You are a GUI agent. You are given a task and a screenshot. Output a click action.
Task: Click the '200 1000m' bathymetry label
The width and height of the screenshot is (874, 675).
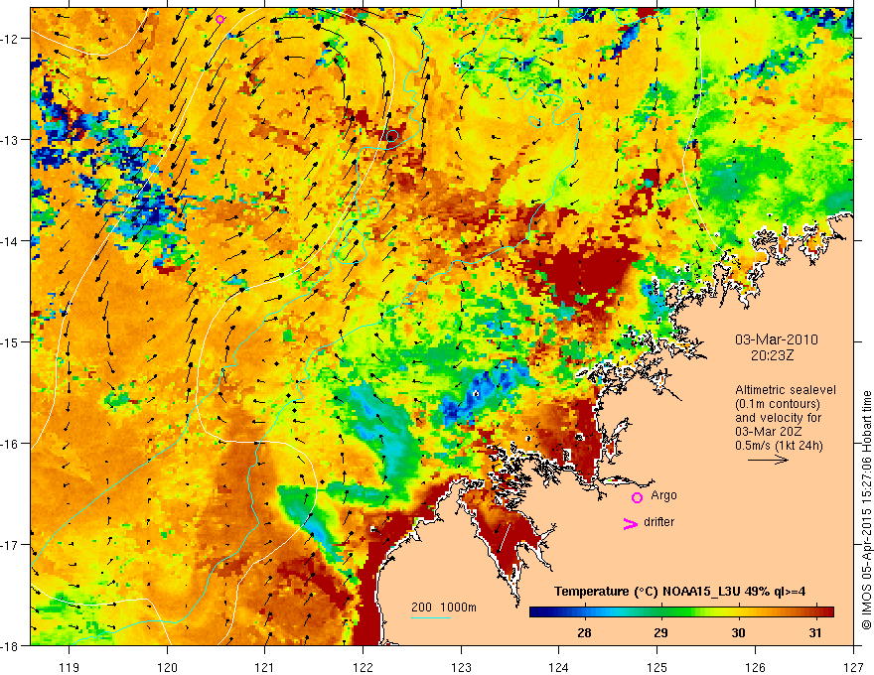click(444, 607)
